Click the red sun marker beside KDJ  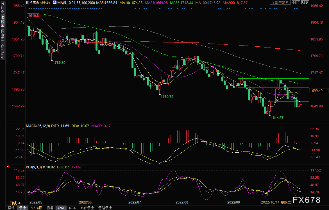pyautogui.click(x=8, y=166)
